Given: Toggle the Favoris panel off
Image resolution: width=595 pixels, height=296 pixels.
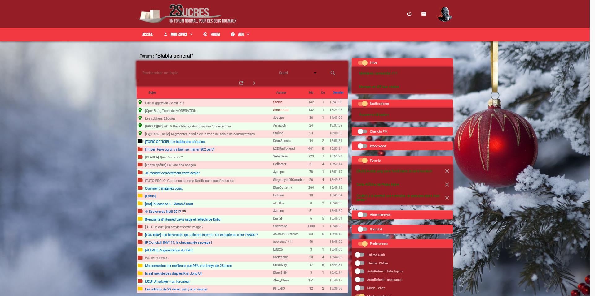Looking at the screenshot, I should [x=363, y=161].
